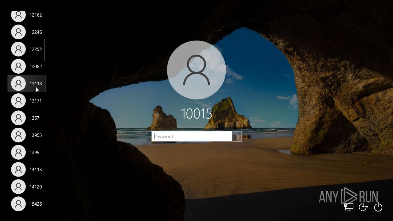
Task: Choose user name 1367
Action: coord(34,118)
